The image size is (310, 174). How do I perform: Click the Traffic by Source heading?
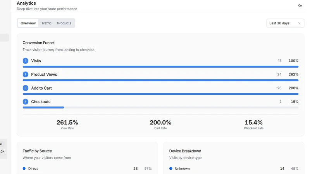tap(37, 151)
